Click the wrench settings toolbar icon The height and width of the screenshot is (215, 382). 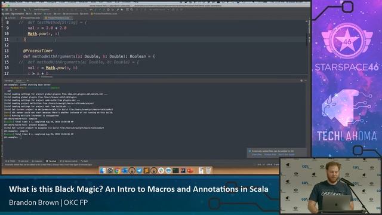(118, 10)
